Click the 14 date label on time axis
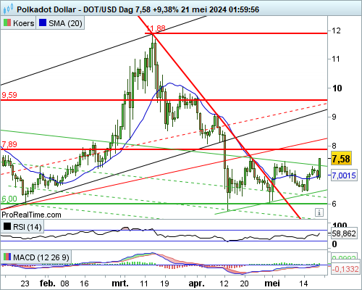The width and height of the screenshot is (362, 290). (x=304, y=283)
